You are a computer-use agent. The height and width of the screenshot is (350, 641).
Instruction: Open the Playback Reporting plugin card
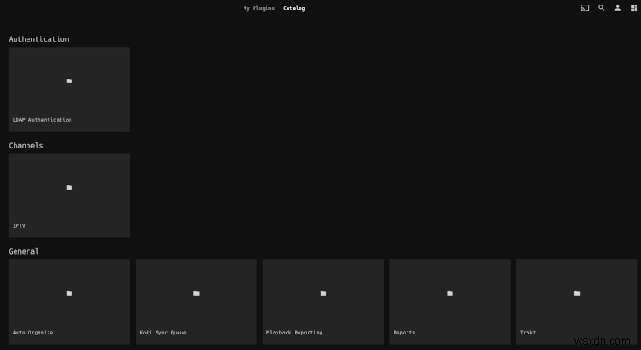click(323, 301)
